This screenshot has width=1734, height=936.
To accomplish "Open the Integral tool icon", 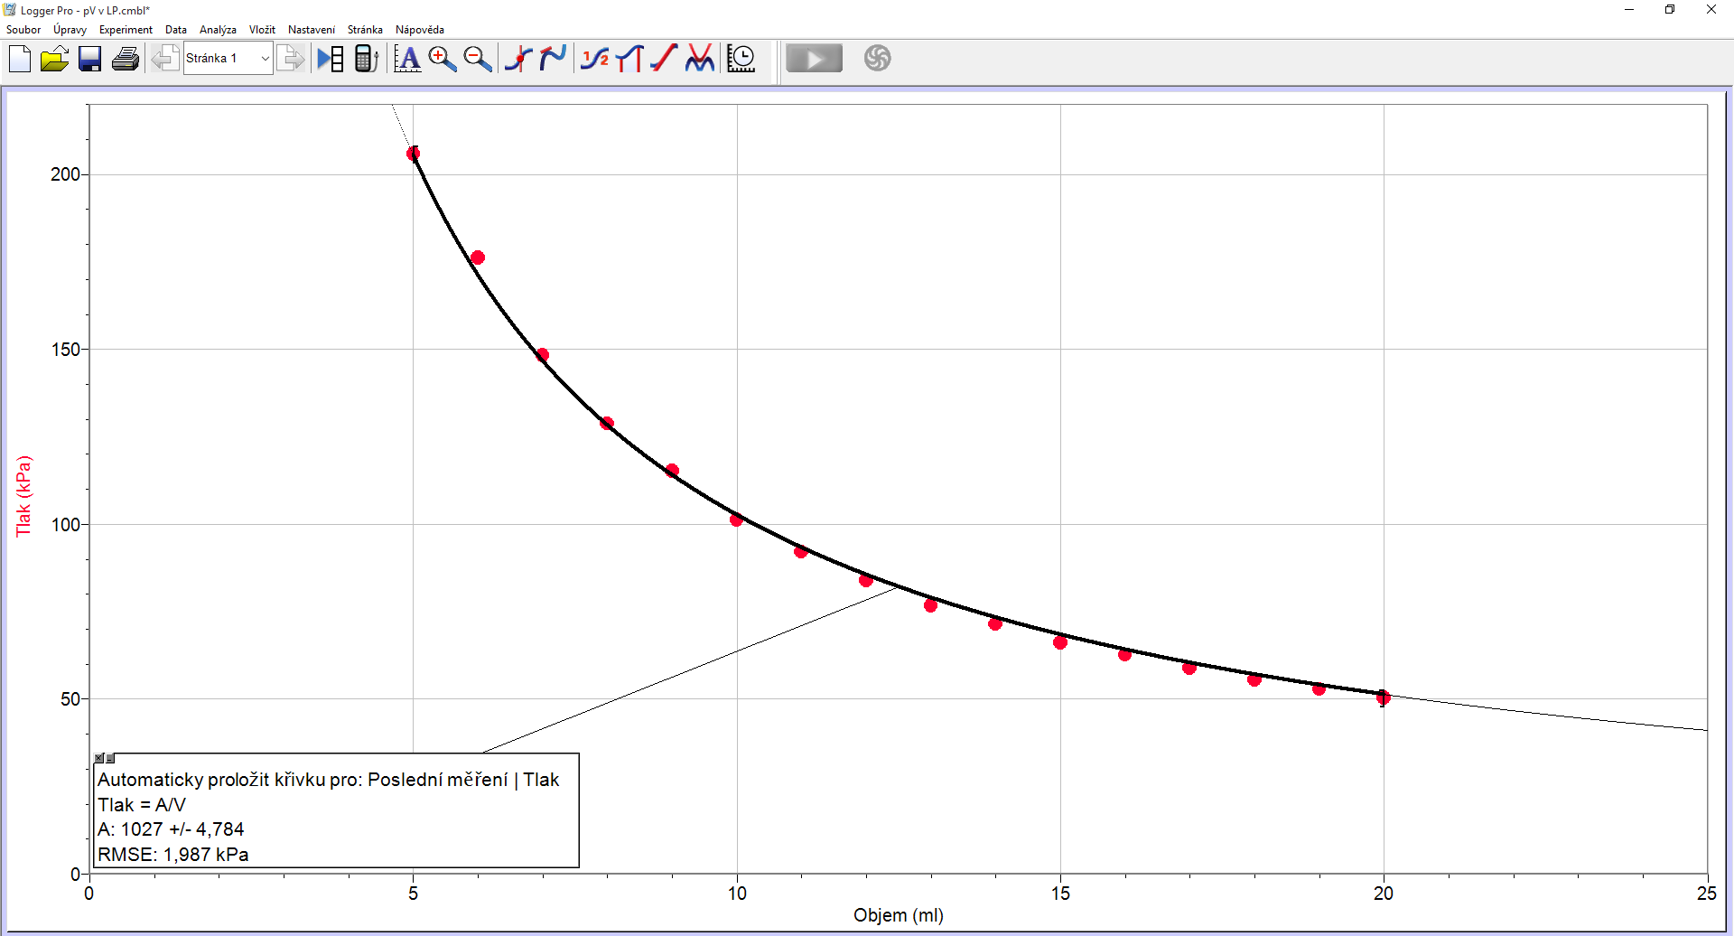I will 629,60.
